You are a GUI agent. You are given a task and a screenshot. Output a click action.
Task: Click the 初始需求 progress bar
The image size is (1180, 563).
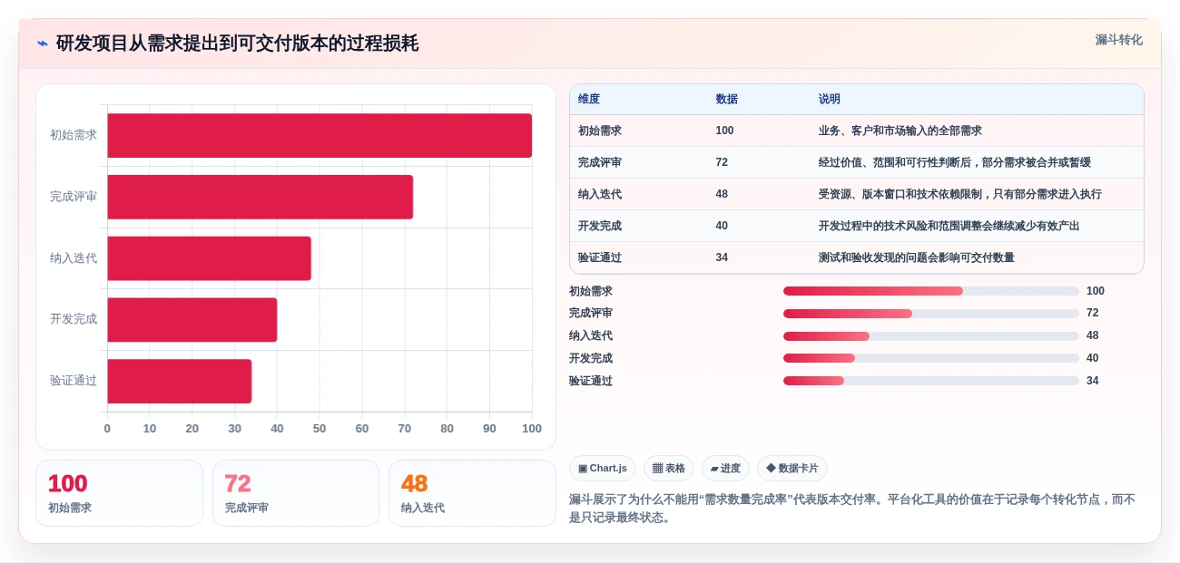point(931,291)
